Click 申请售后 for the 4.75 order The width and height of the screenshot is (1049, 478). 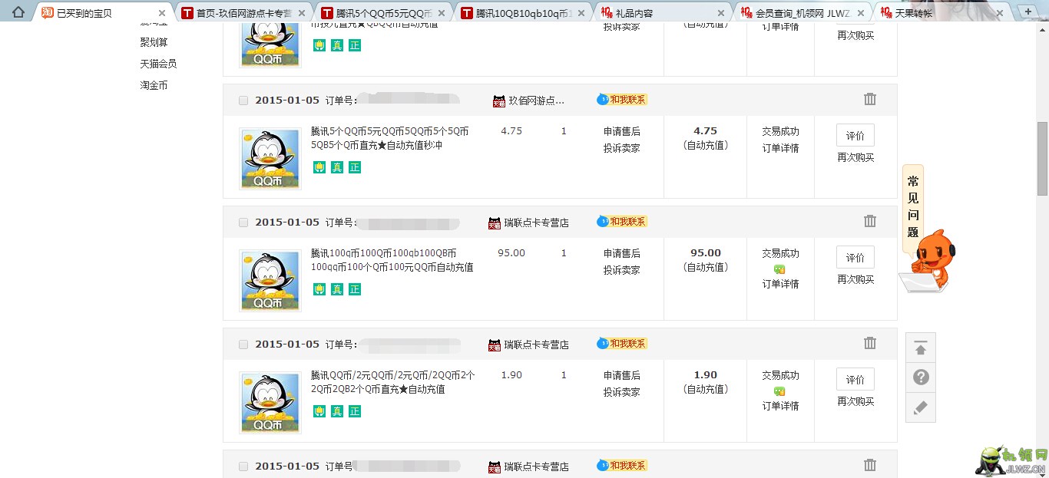[621, 131]
